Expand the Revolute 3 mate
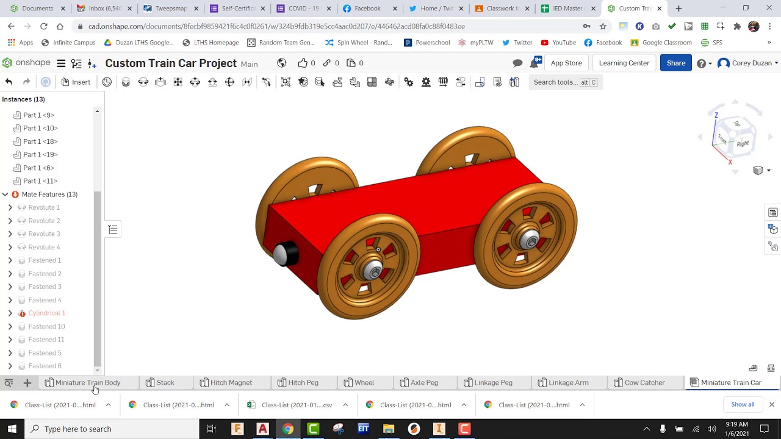781x439 pixels. coord(10,234)
